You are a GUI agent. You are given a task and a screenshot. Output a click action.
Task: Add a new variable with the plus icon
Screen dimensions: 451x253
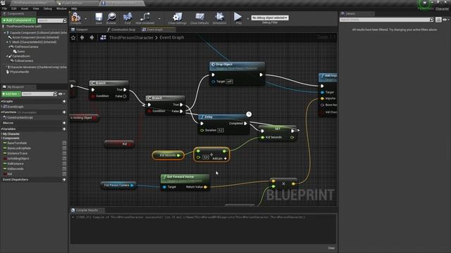(64, 129)
